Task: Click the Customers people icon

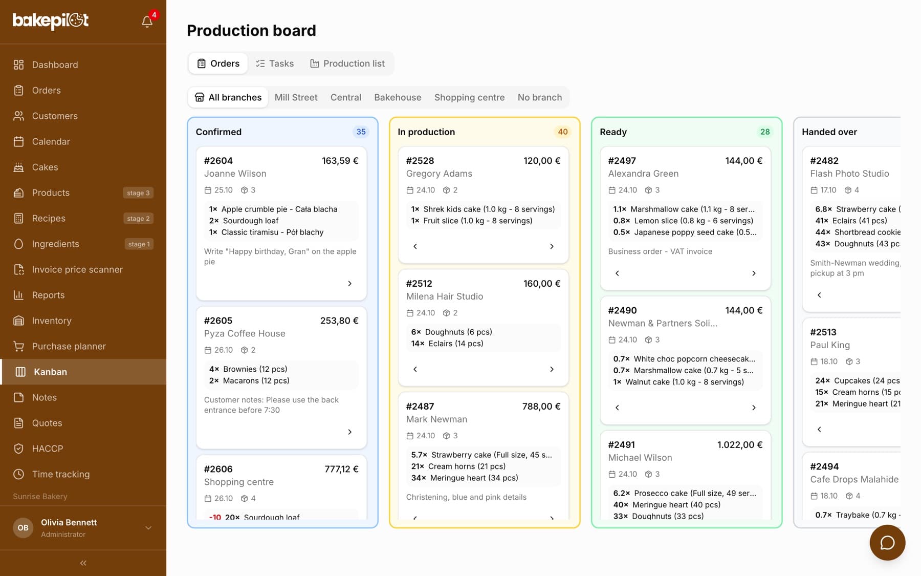Action: pos(19,116)
